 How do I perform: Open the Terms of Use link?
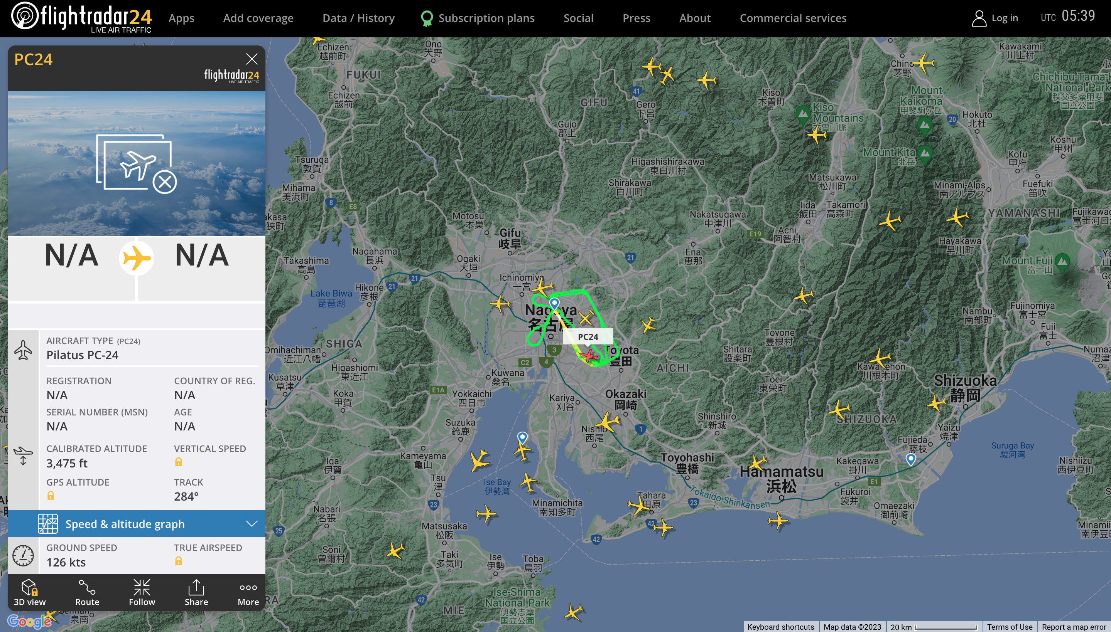point(1009,627)
